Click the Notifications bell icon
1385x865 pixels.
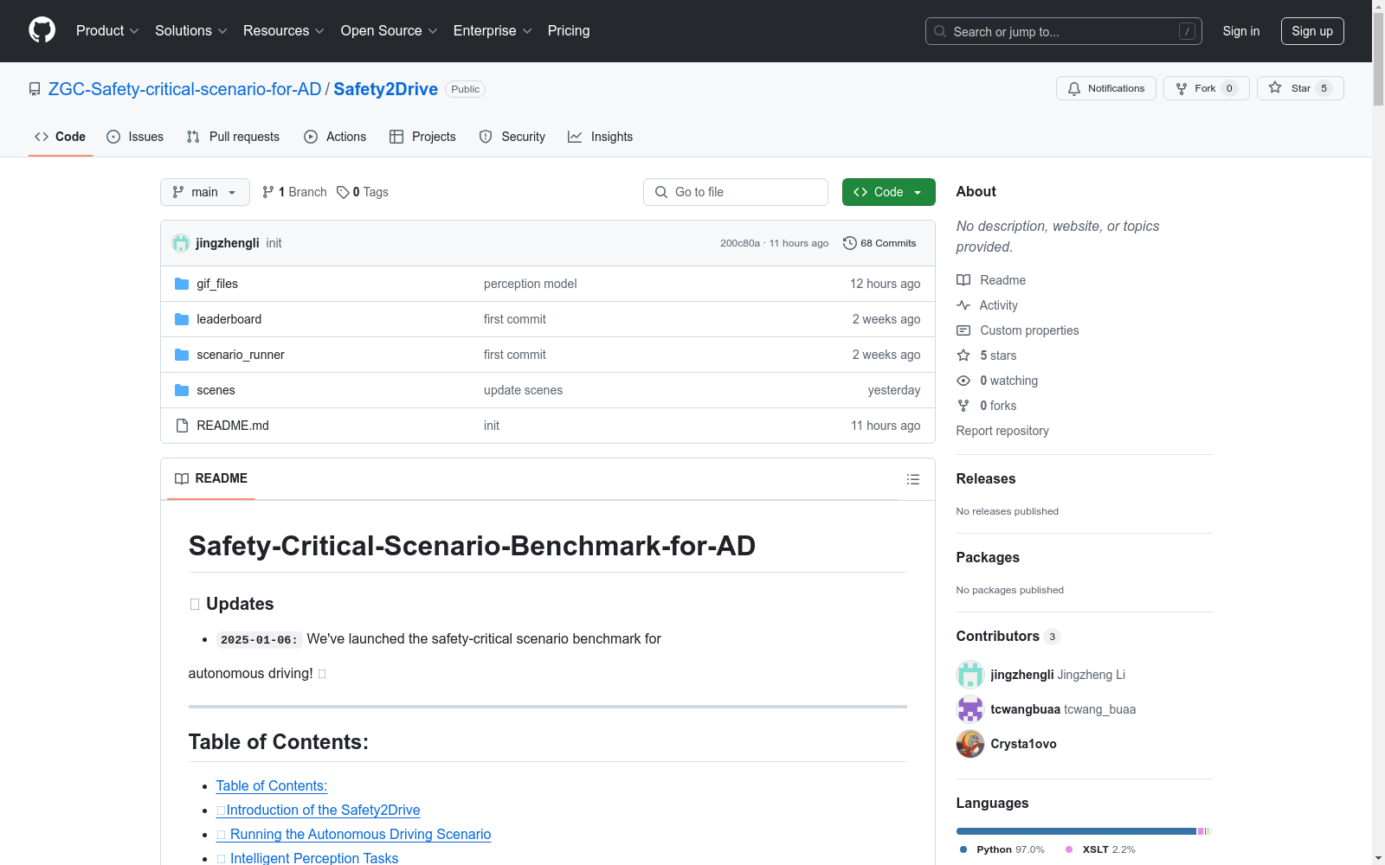(x=1074, y=88)
